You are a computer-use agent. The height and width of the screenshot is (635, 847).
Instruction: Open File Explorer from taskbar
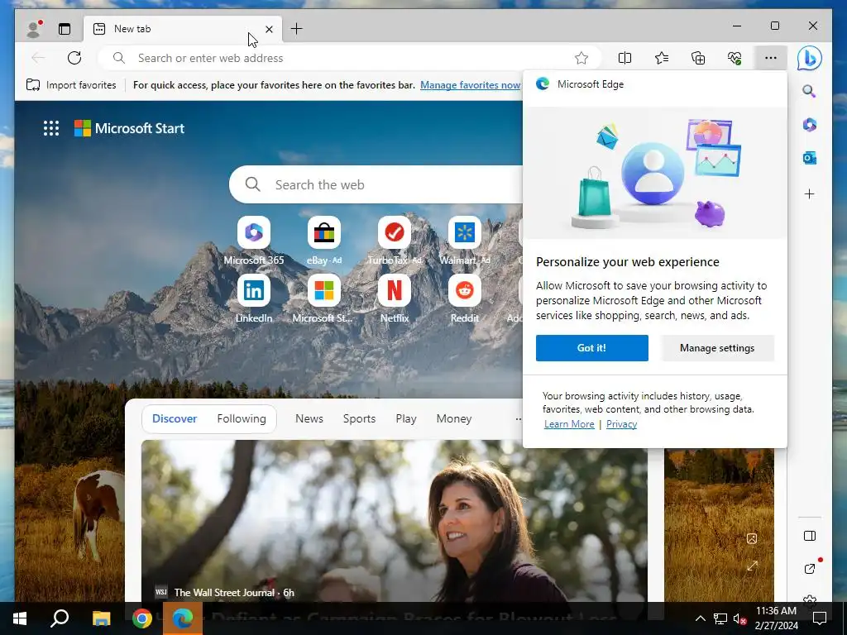point(101,618)
